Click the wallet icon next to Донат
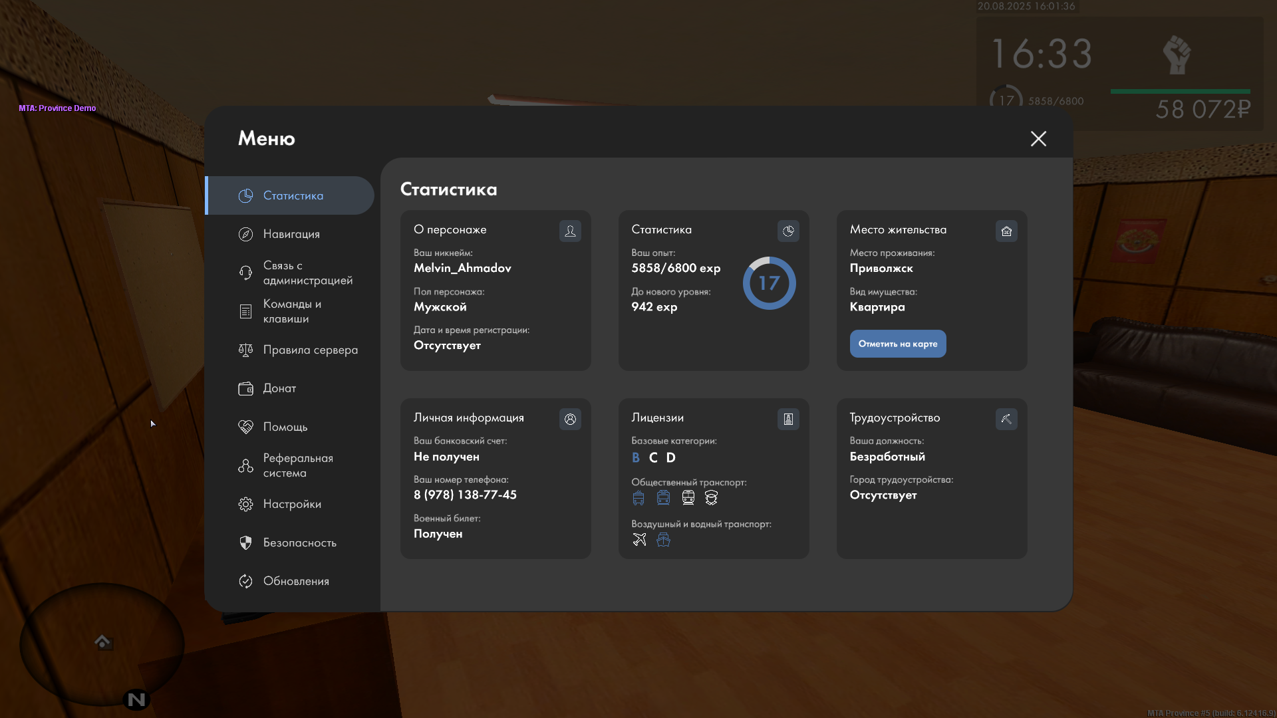 245,388
